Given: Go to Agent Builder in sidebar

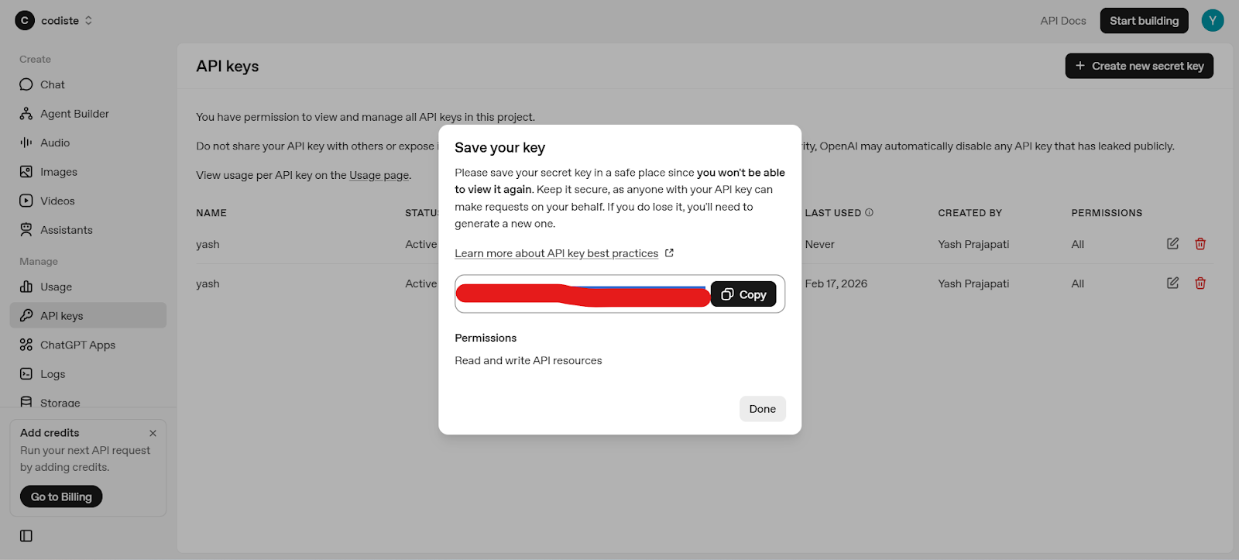Looking at the screenshot, I should point(74,114).
